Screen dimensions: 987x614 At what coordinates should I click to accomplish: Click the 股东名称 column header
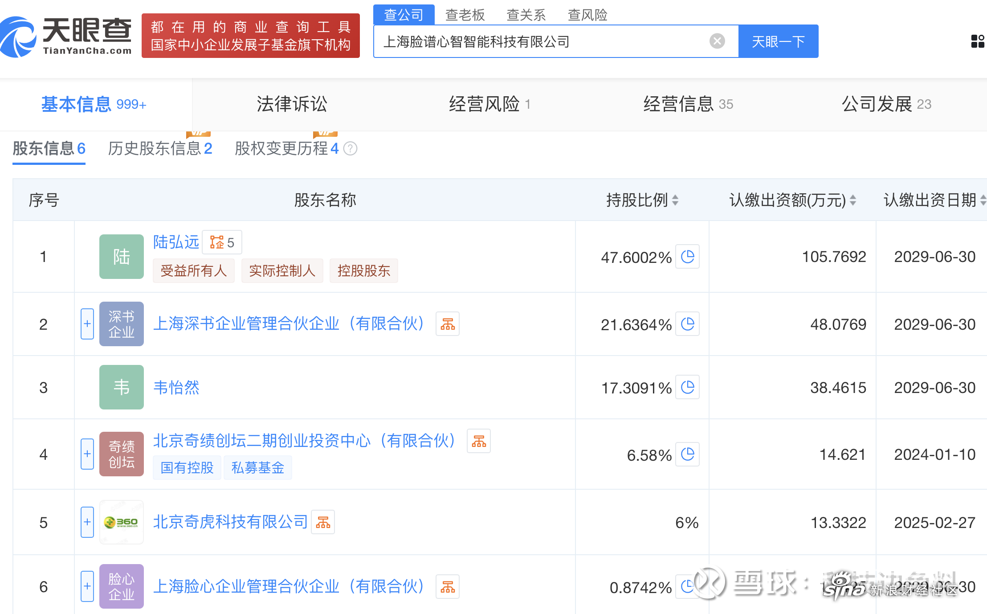pyautogui.click(x=325, y=200)
